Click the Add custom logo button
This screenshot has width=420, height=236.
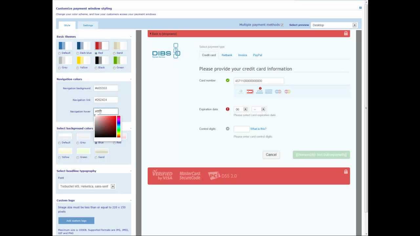(x=76, y=221)
